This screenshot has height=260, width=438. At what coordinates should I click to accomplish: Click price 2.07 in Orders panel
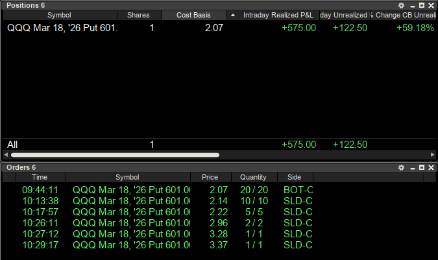pos(219,190)
